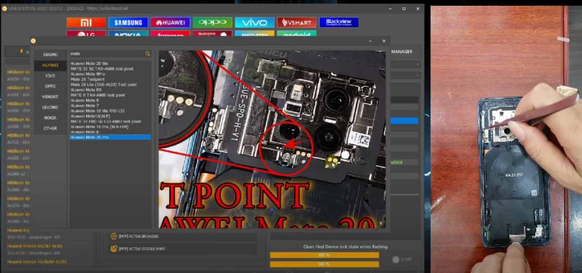Click 'Clean Find Device lock state when flashing'
582x273 pixels.
pyautogui.click(x=345, y=247)
